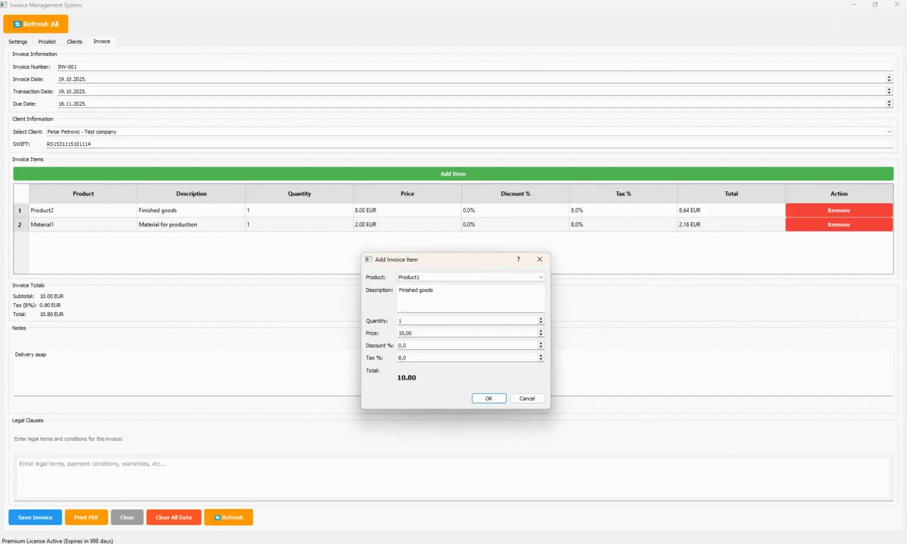Expand the Product dropdown in dialog
907x544 pixels.
[540, 277]
